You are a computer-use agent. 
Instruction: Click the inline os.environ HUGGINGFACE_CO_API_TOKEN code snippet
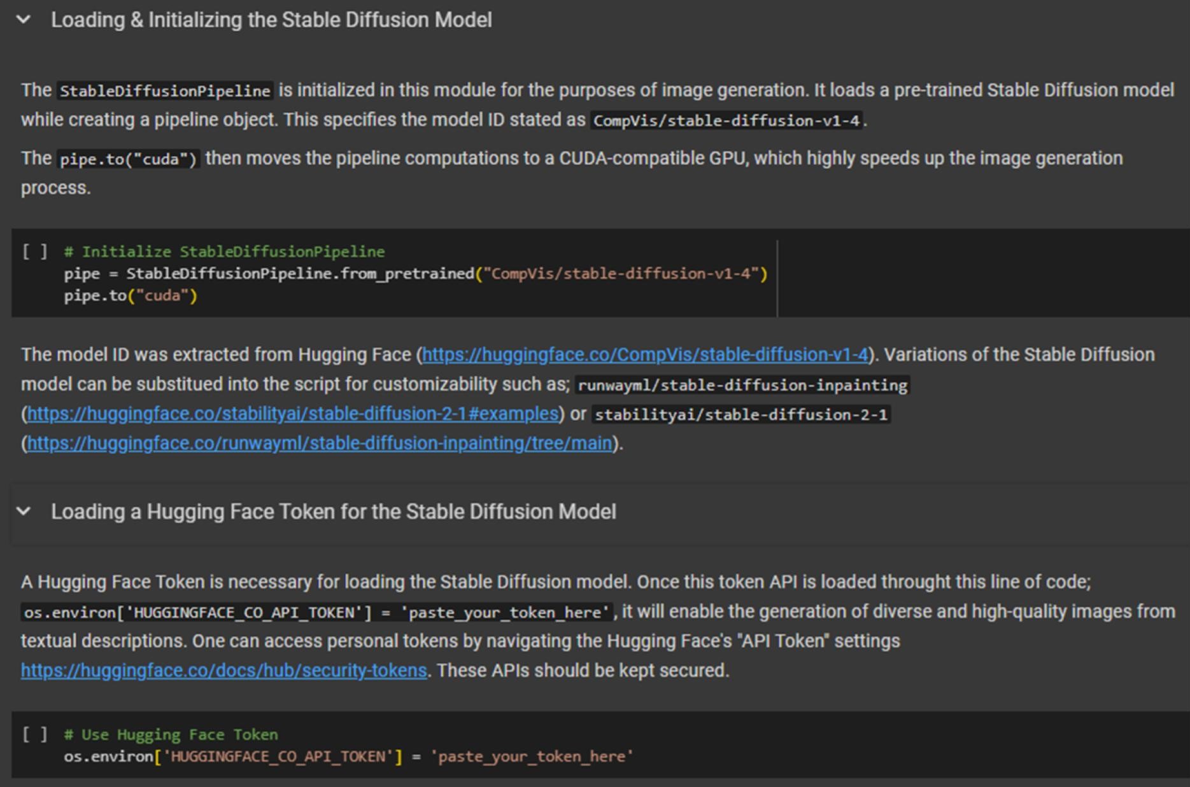pyautogui.click(x=317, y=613)
